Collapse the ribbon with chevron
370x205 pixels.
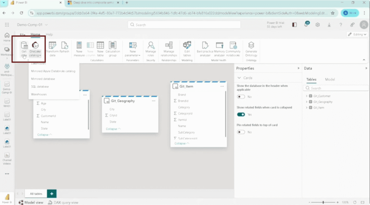coord(364,60)
